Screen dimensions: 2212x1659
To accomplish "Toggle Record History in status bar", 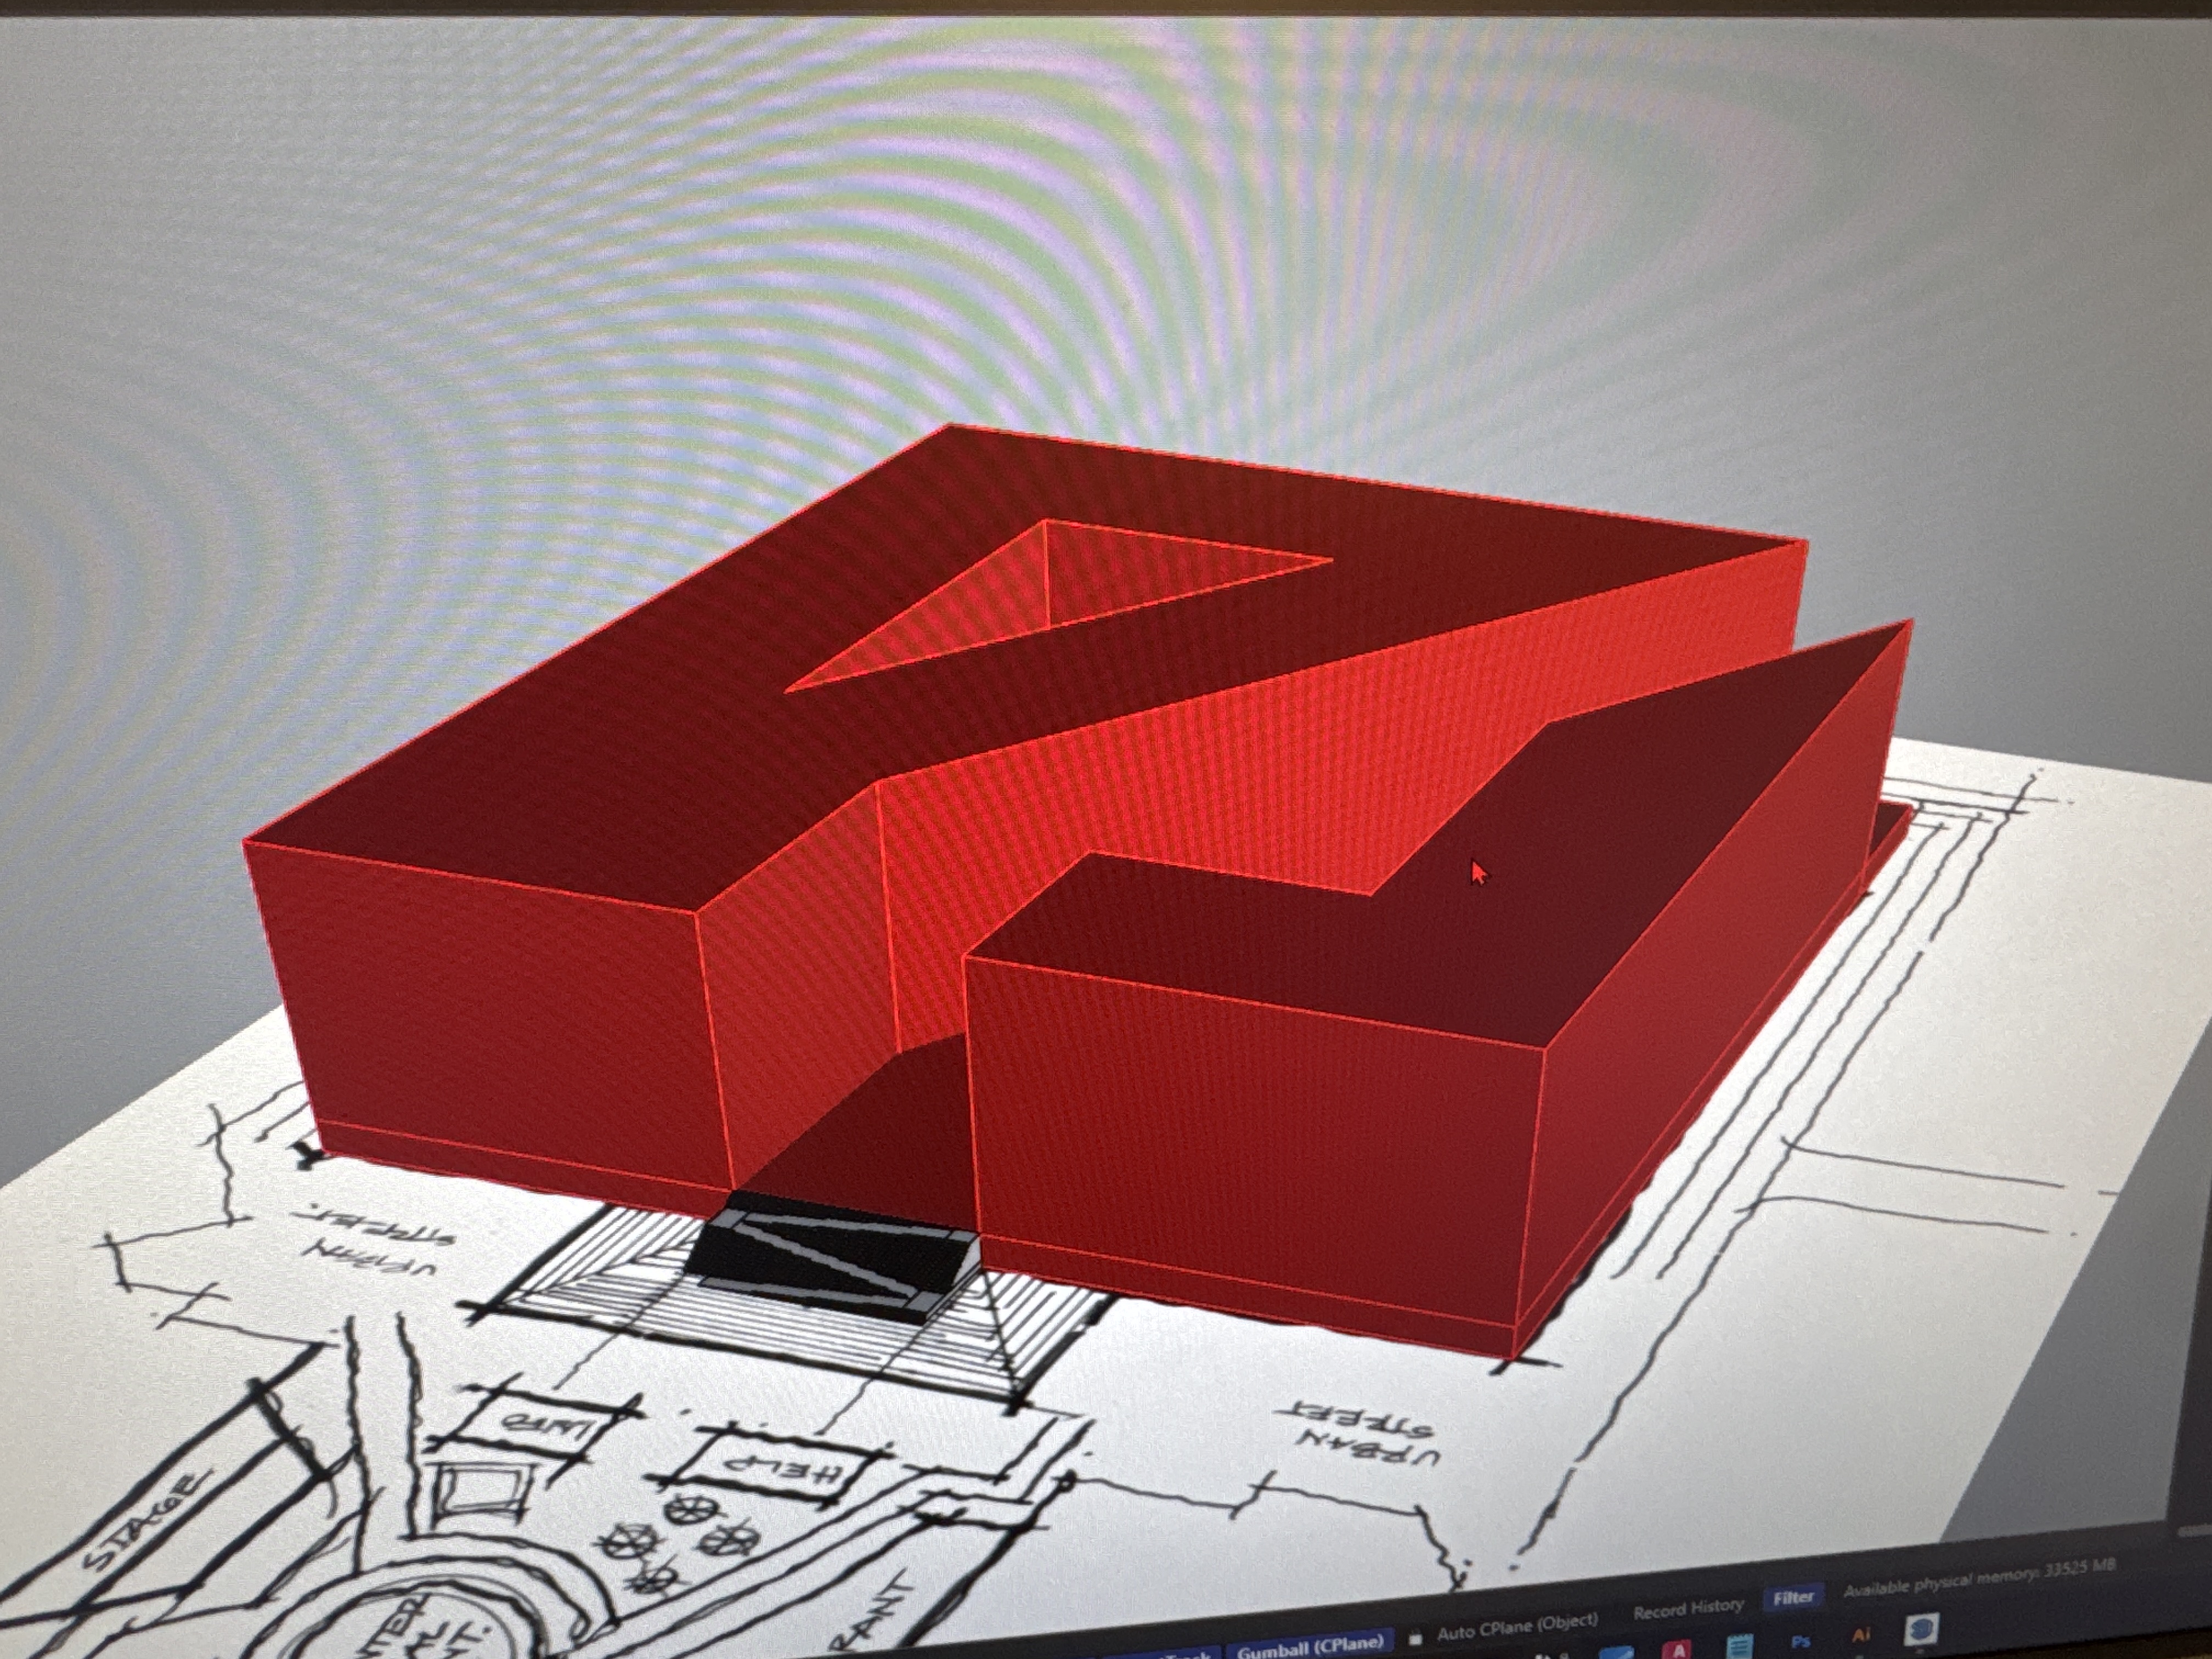I will (1688, 1609).
